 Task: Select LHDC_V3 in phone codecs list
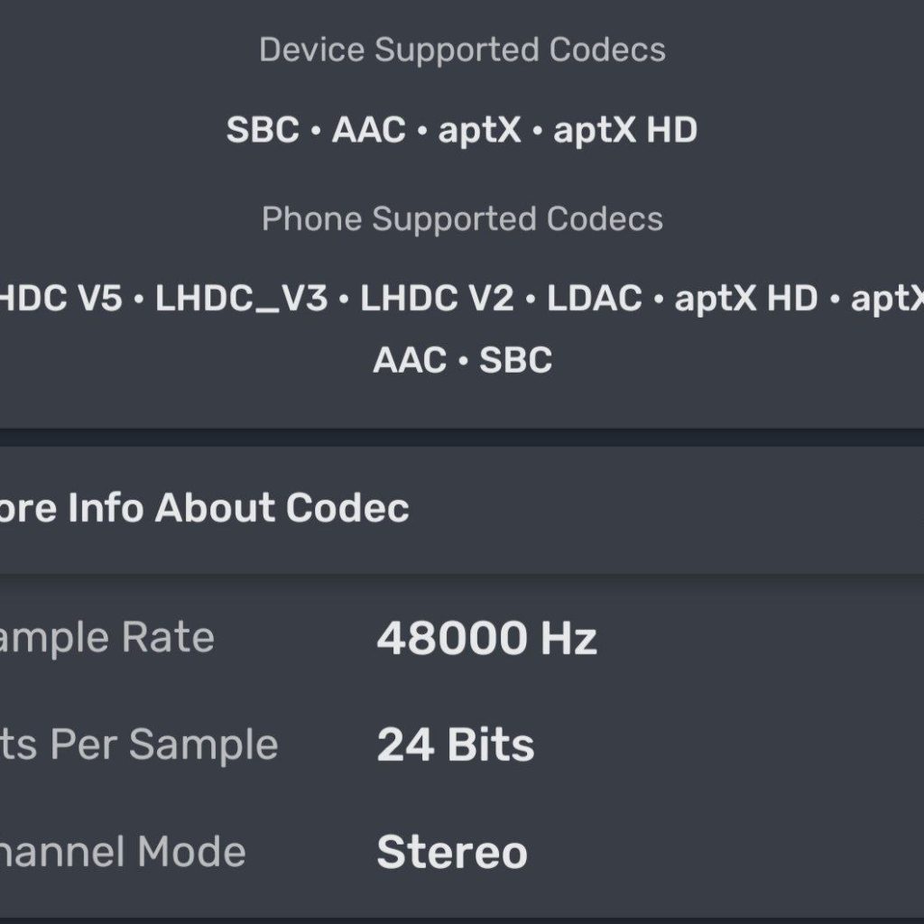coord(241,299)
